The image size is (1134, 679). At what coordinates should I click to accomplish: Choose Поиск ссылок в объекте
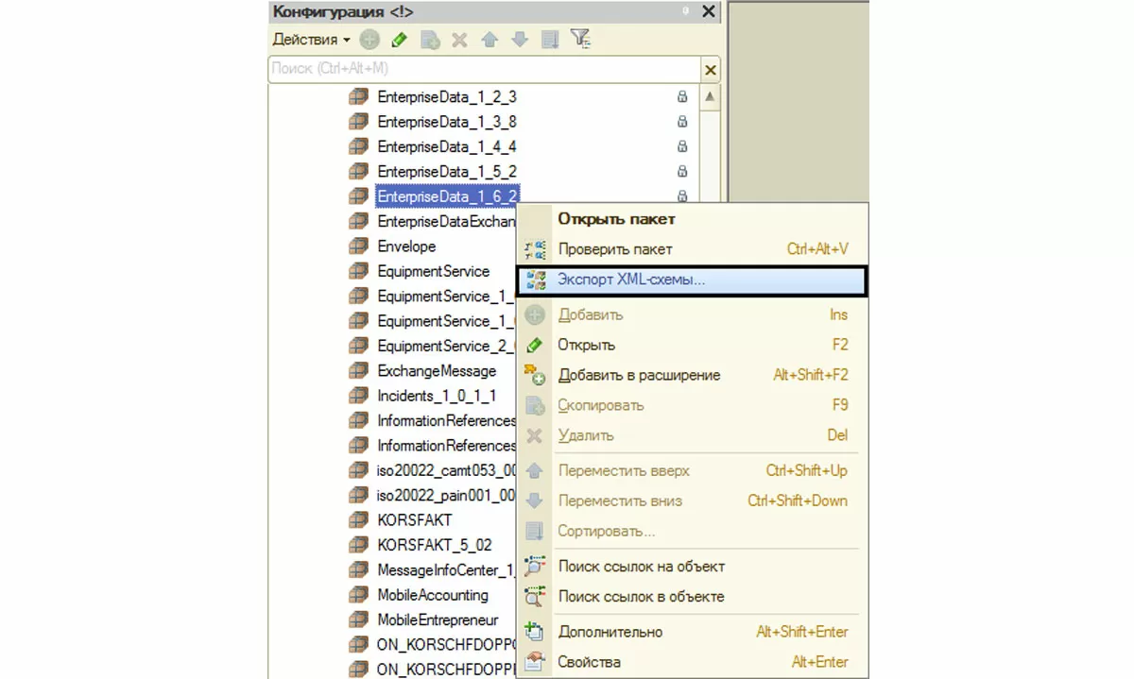tap(692, 597)
